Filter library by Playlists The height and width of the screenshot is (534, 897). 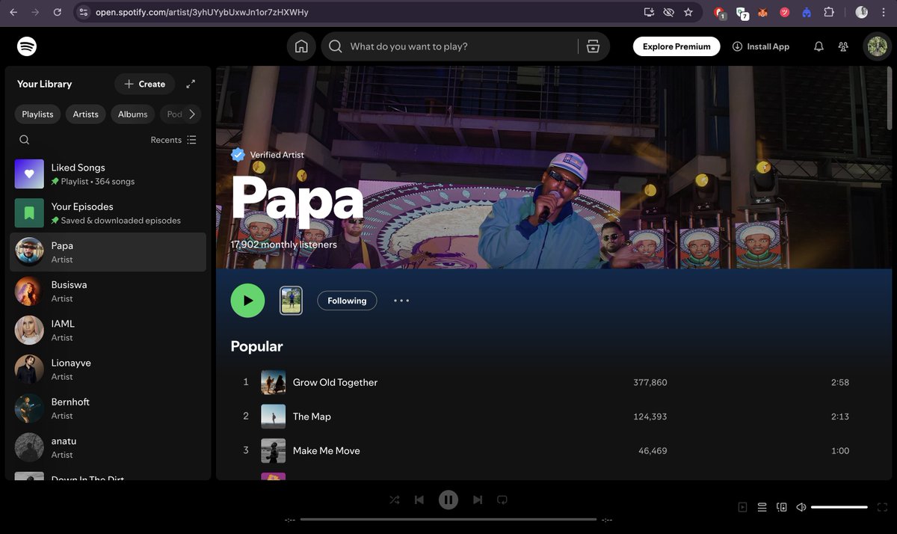(37, 114)
